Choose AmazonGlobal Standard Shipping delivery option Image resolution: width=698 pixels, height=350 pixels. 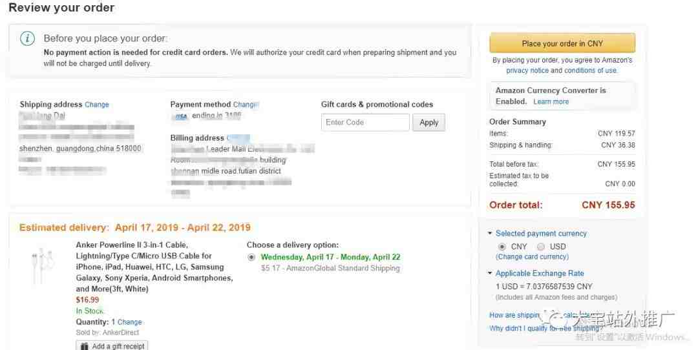[x=251, y=257]
